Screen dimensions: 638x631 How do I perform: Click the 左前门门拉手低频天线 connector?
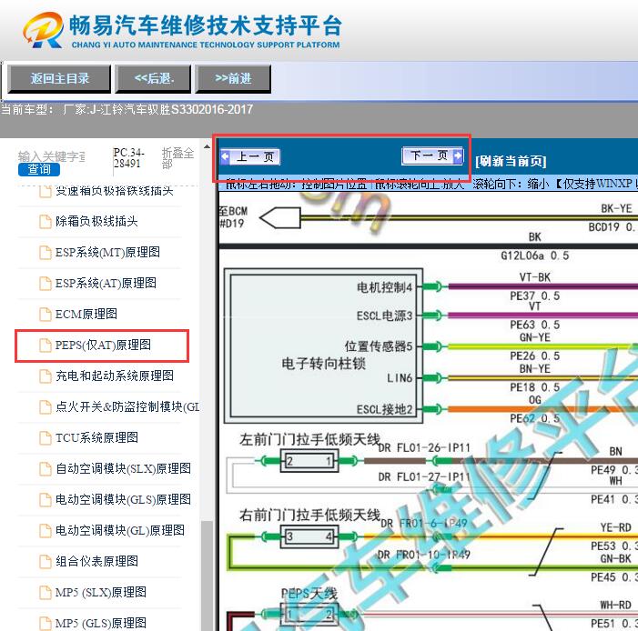point(309,461)
